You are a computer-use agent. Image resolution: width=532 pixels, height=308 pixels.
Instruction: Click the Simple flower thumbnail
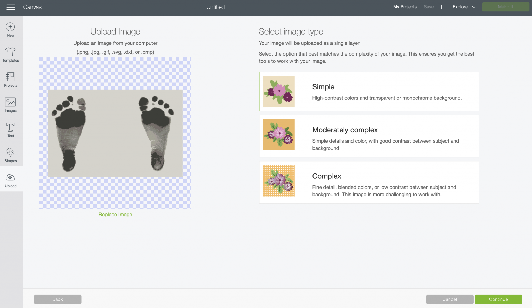278,91
